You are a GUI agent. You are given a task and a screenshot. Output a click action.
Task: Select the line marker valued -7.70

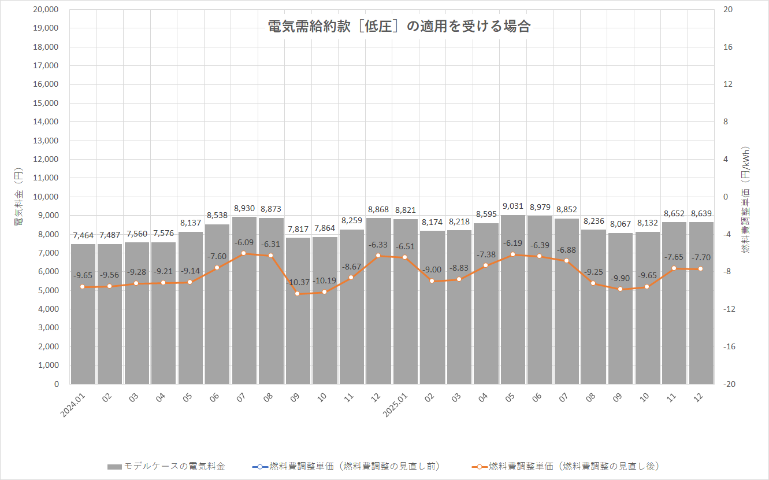701,269
